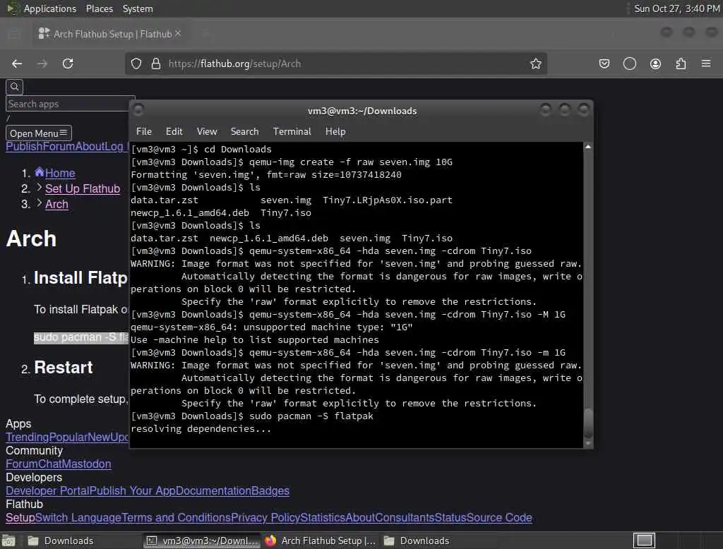The image size is (723, 549).
Task: Open the Terminal menu in menubar
Action: pyautogui.click(x=292, y=131)
